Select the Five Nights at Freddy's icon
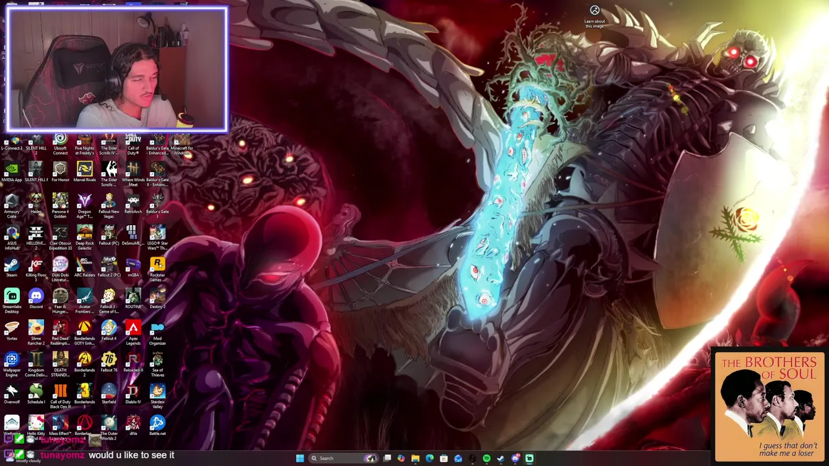Screen dimensions: 829x466 tap(84, 144)
